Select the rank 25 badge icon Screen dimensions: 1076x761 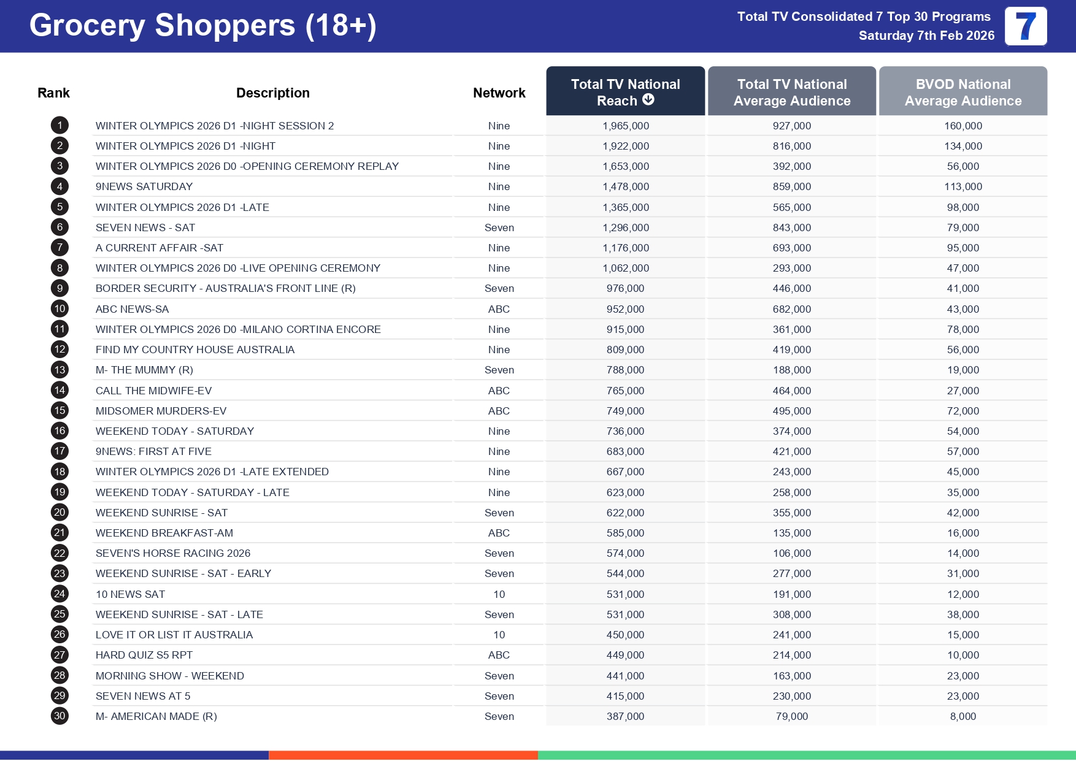[x=60, y=614]
